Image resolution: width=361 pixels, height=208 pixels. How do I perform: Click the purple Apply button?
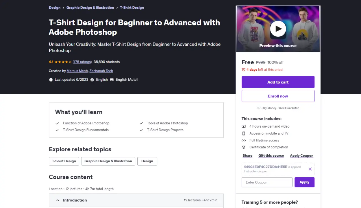tap(304, 182)
